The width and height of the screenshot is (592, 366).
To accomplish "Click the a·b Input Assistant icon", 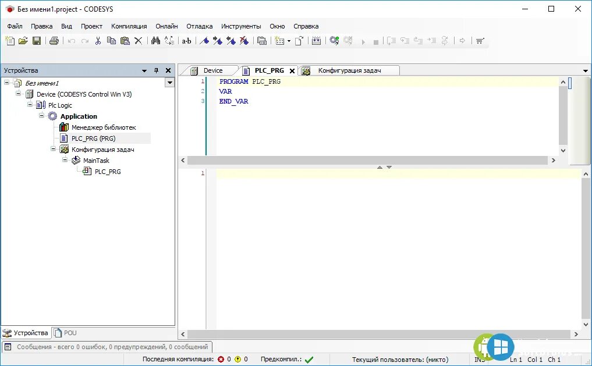I will click(186, 41).
